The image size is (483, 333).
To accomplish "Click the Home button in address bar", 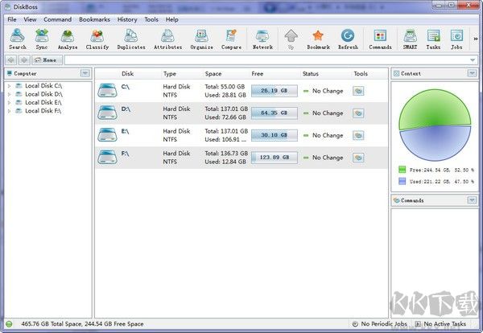I will [x=47, y=60].
